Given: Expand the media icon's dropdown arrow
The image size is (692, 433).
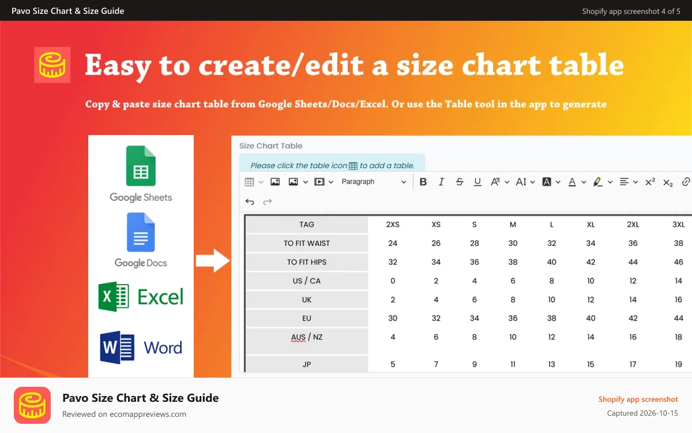Looking at the screenshot, I should [331, 182].
